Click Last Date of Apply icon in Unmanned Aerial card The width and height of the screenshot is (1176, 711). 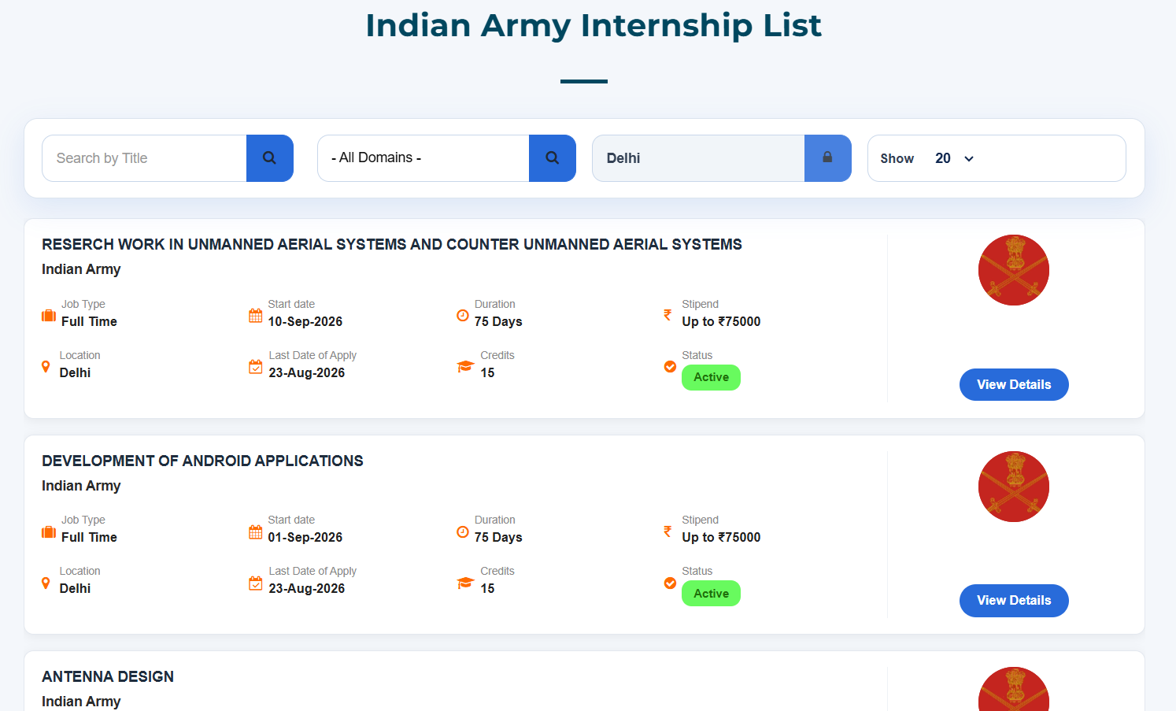[256, 367]
